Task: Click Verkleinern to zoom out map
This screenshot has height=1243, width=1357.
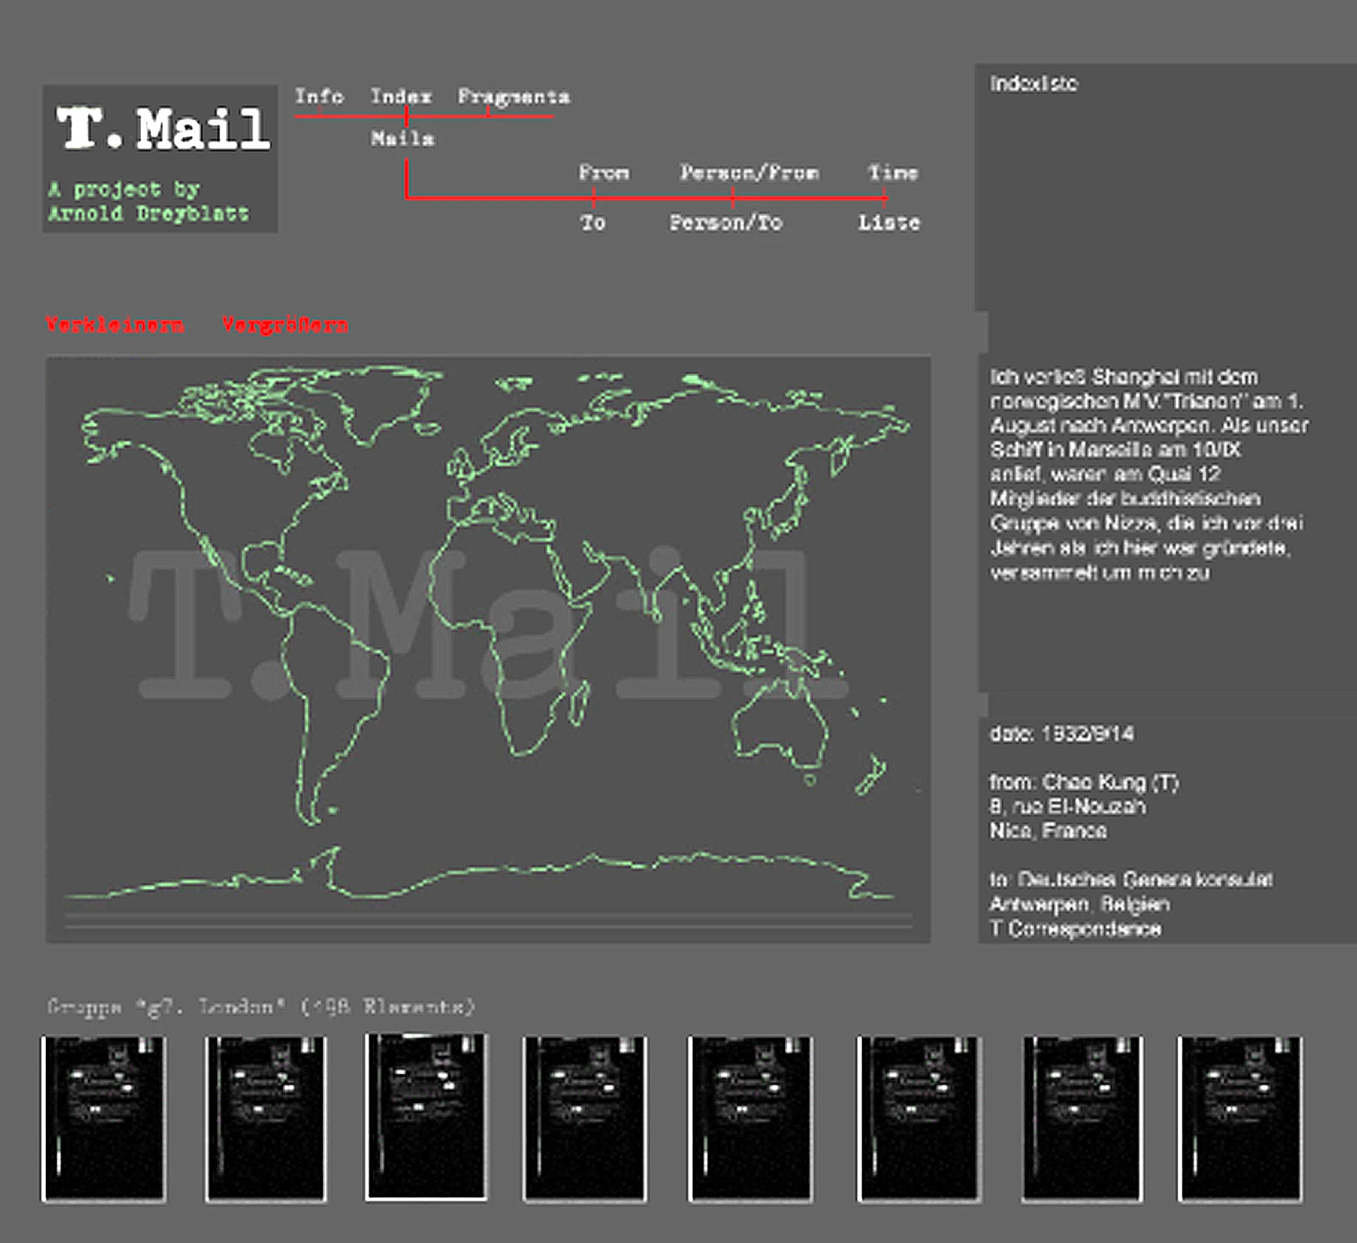Action: click(114, 325)
